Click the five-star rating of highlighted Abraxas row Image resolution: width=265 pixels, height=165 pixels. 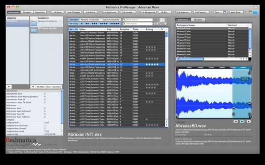point(152,64)
